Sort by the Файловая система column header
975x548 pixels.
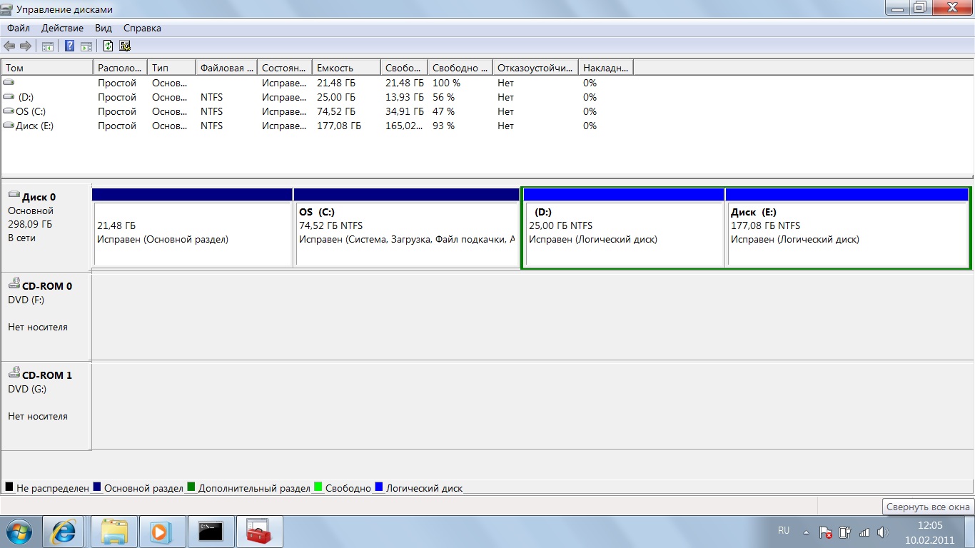tap(226, 68)
